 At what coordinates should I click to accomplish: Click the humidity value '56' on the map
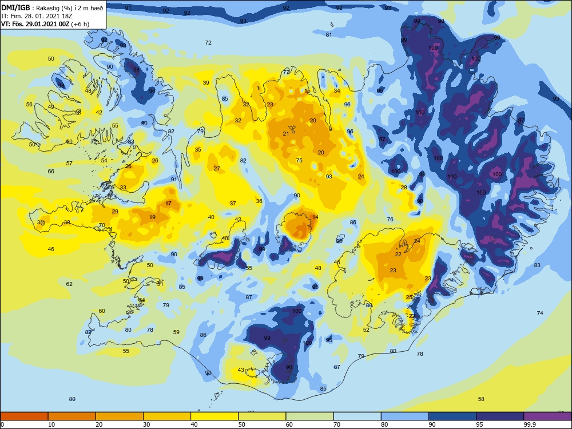29,104
